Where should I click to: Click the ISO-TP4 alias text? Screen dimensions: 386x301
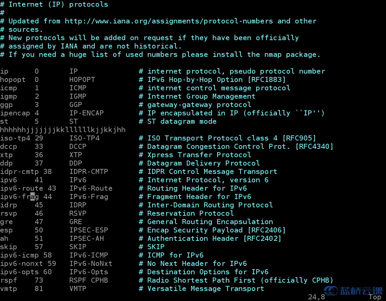(x=84, y=138)
